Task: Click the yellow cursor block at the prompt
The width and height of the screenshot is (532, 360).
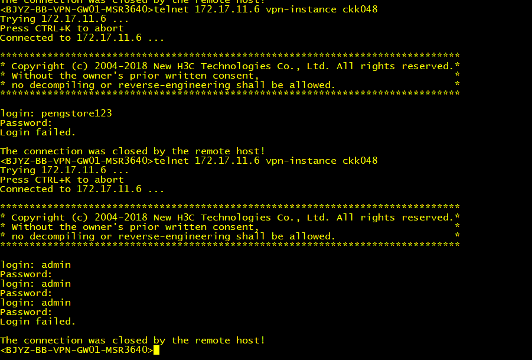Action: coord(156,350)
